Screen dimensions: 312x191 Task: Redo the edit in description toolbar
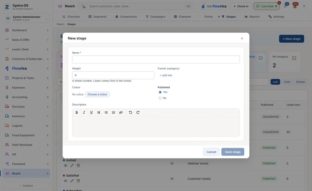click(x=138, y=112)
